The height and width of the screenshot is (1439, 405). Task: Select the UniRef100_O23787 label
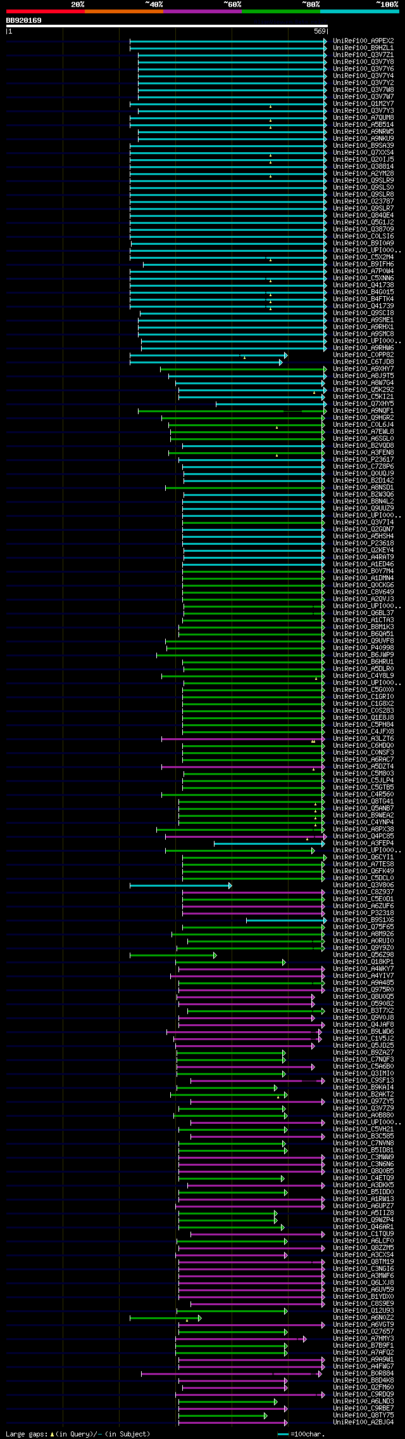coord(363,201)
